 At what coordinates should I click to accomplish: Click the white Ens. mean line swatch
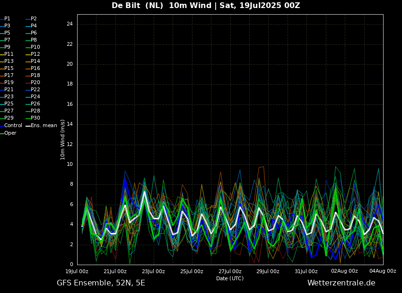point(28,126)
